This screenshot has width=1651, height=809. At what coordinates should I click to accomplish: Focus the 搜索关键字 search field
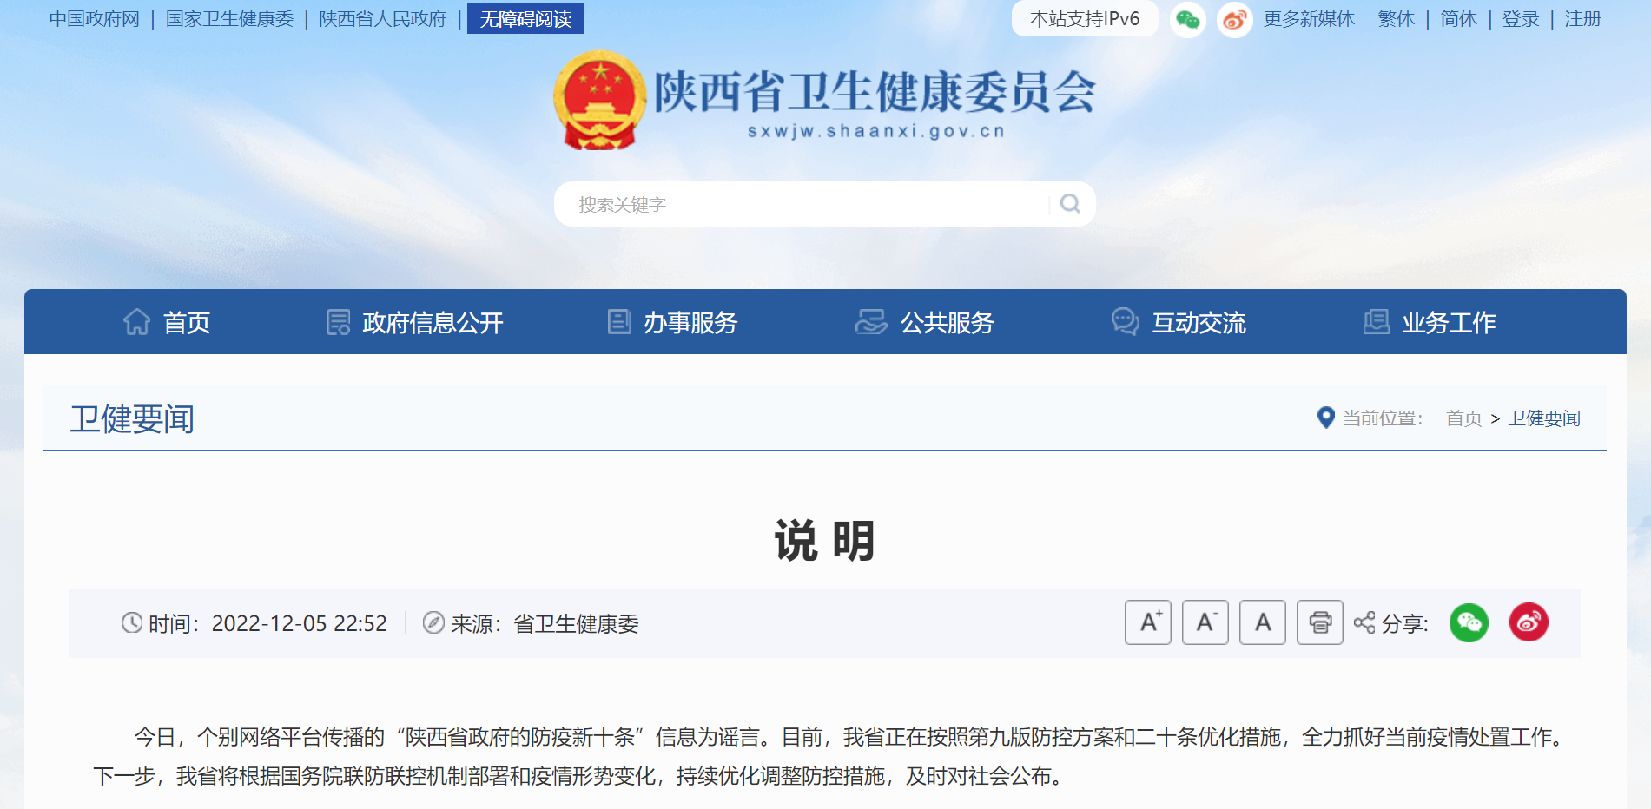point(799,204)
